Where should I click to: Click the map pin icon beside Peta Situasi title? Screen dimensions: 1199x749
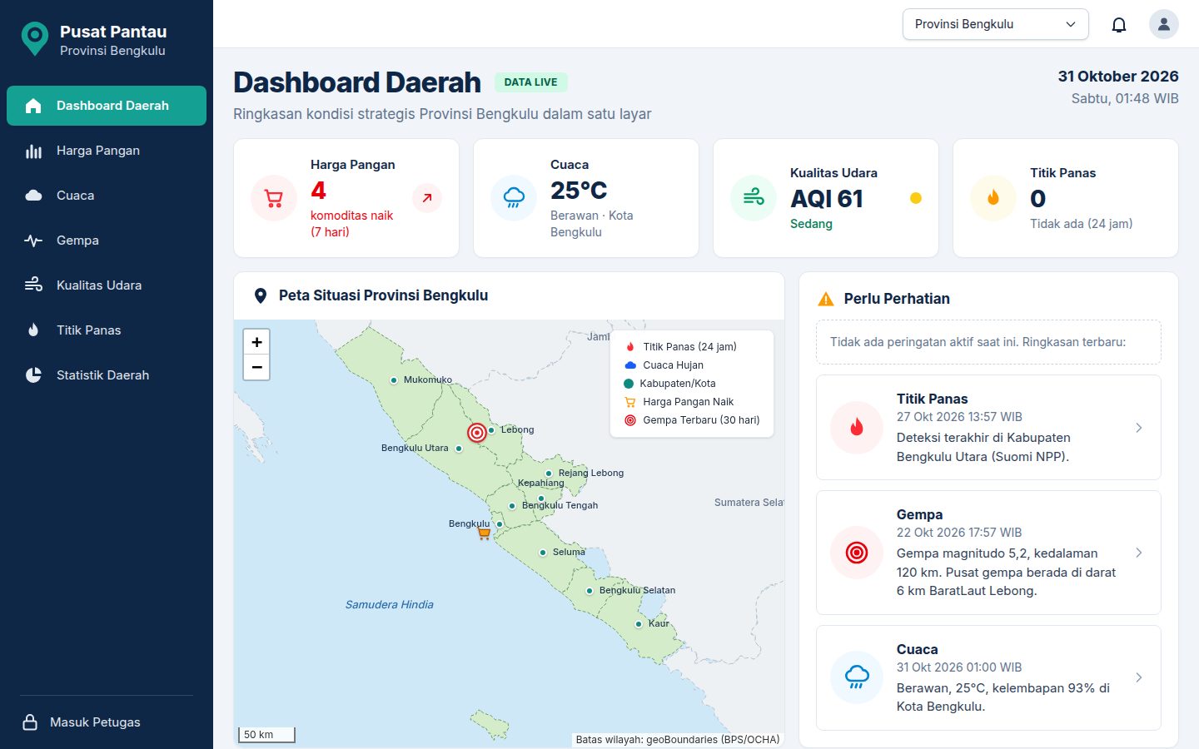pyautogui.click(x=261, y=295)
